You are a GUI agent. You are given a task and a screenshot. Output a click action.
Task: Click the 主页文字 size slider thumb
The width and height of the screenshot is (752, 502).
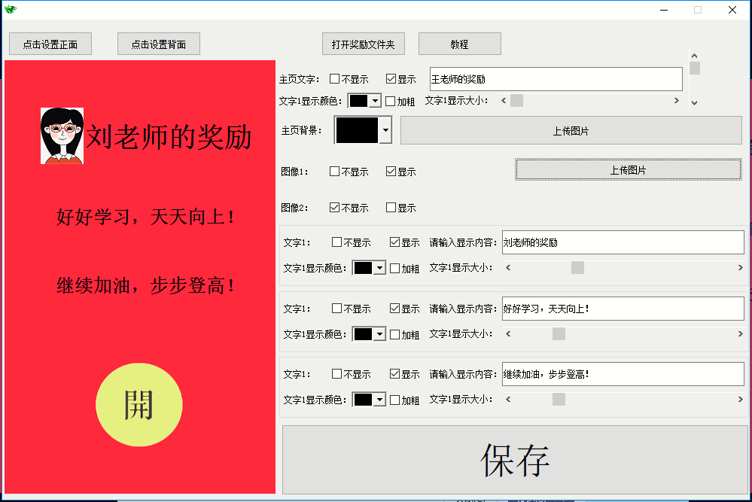click(x=516, y=100)
